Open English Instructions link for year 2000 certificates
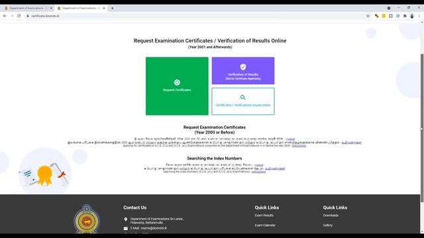424x238 pixels. click(299, 145)
